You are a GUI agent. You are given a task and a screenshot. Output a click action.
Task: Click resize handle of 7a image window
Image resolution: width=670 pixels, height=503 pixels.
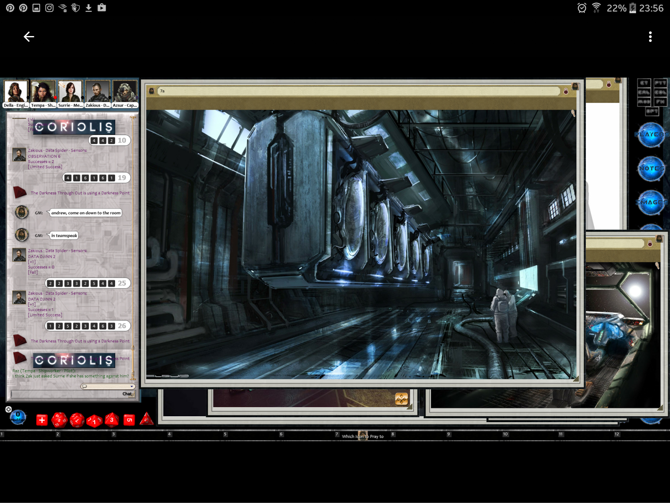point(576,379)
